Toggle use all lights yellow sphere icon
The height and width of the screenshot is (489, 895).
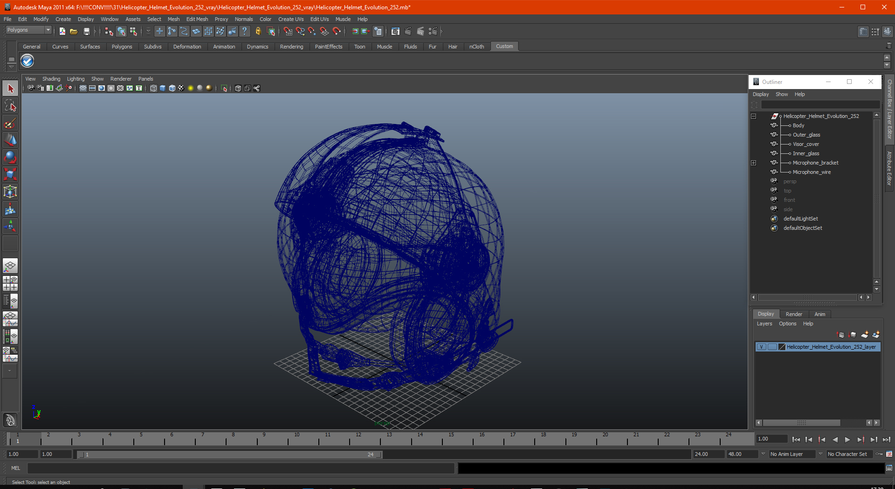pos(191,88)
